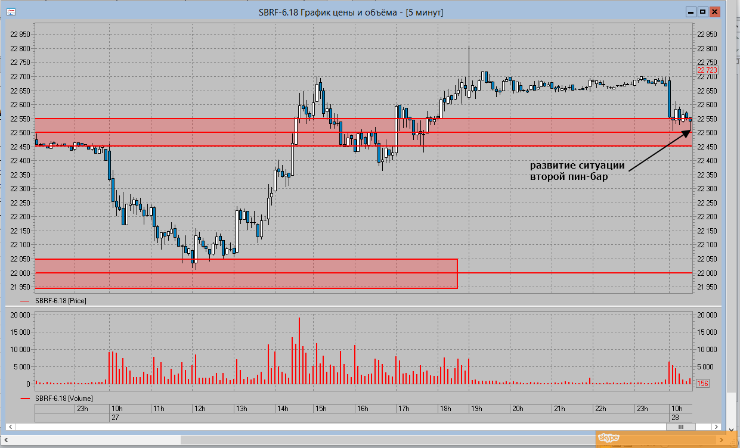
Task: Click the chart's horizontal scrollbar right arrow
Action: click(717, 427)
